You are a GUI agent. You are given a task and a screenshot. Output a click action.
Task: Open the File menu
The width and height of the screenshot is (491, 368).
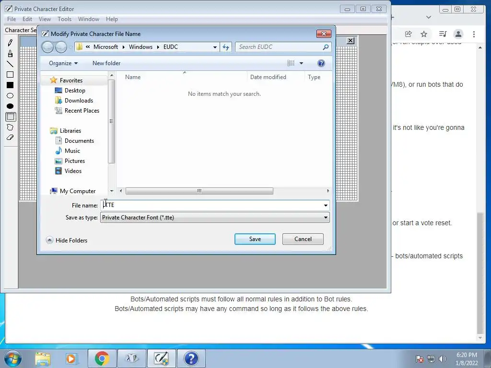tap(12, 19)
